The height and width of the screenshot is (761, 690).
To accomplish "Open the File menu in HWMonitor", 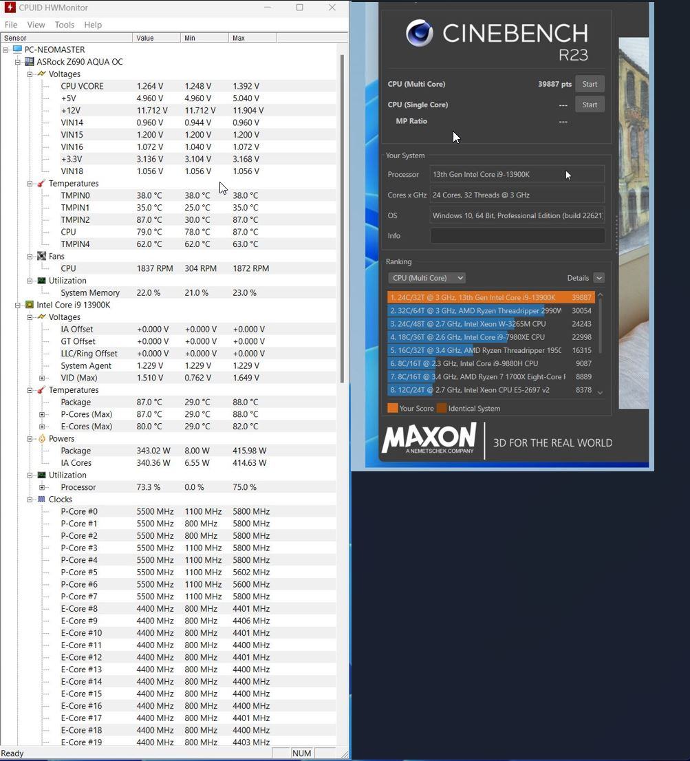I will tap(11, 25).
